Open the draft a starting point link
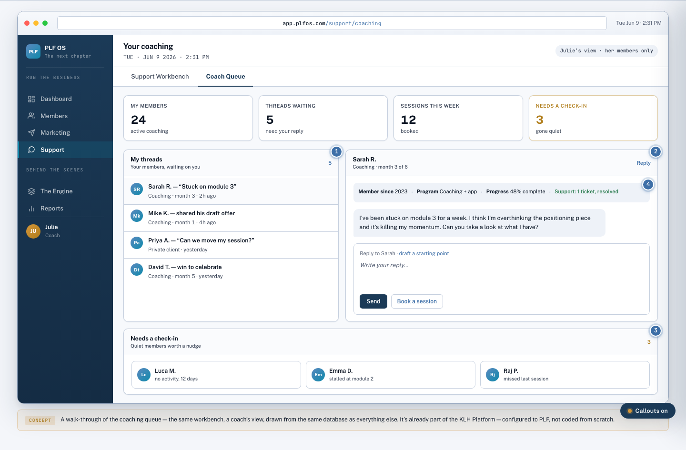 (424, 253)
